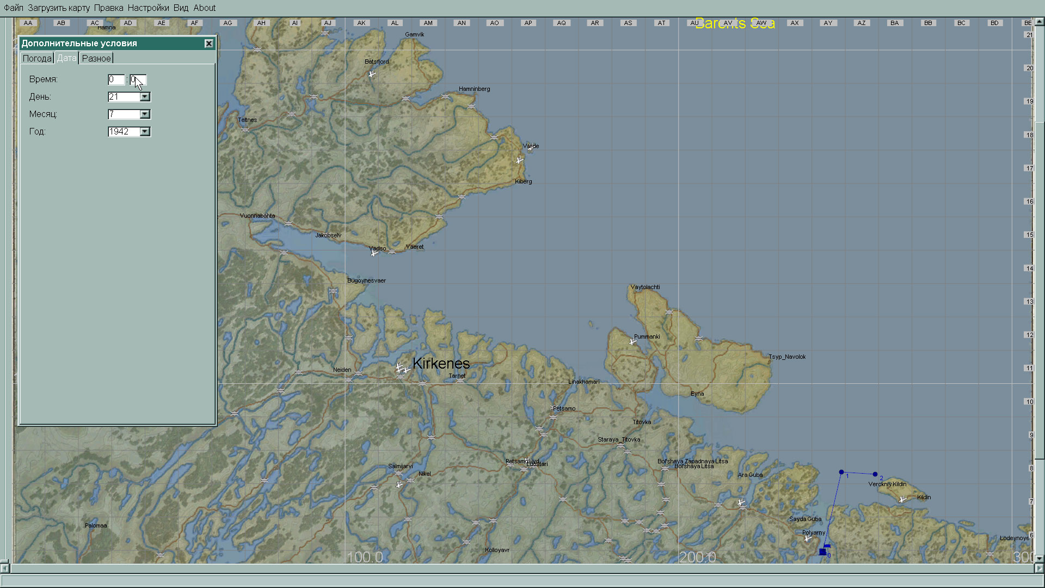Switch to the Погода tab
This screenshot has height=588, width=1045.
point(37,58)
